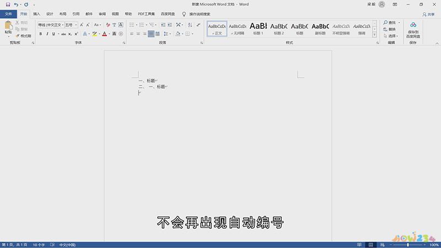Open the File tab
Screen dimensions: 441x248
click(8, 14)
